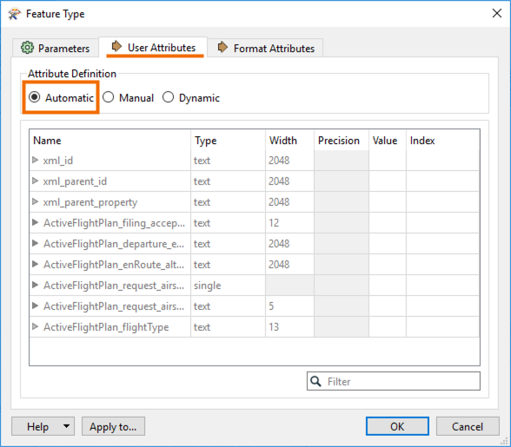The image size is (511, 447).
Task: Click the gear icon on Parameters tab
Action: tap(27, 48)
